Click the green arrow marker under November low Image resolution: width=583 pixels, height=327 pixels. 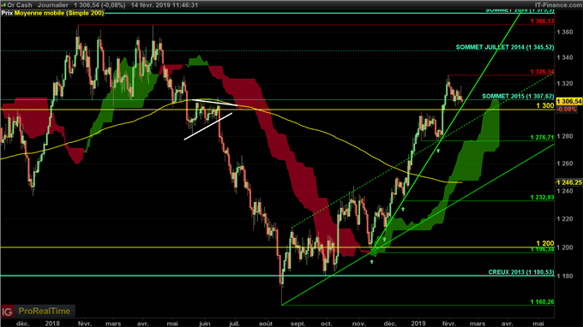[371, 262]
